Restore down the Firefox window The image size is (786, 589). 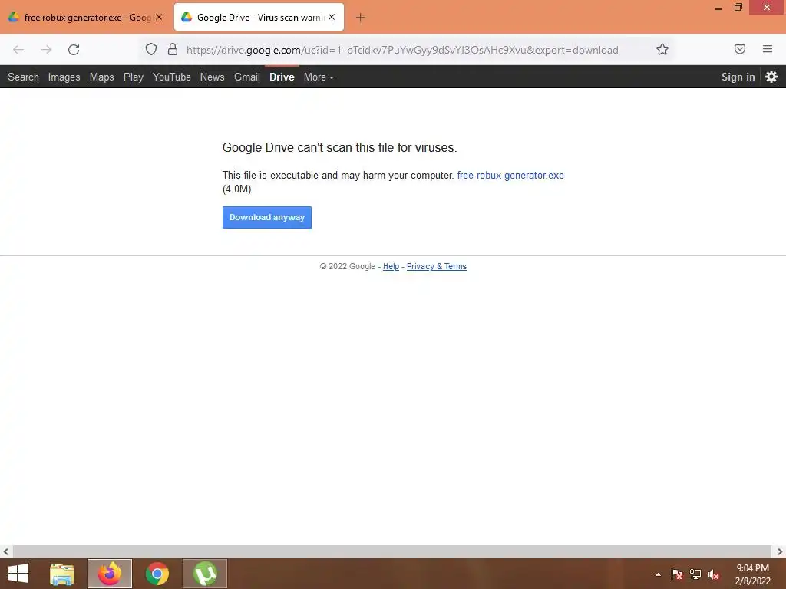tap(738, 7)
